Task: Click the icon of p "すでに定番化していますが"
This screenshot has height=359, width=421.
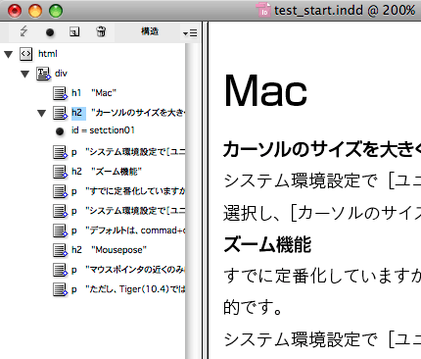Action: (60, 191)
